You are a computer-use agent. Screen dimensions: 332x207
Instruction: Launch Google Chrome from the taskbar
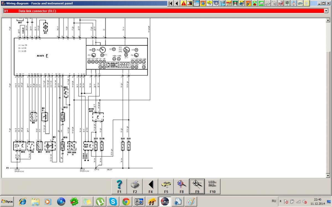coord(126,201)
